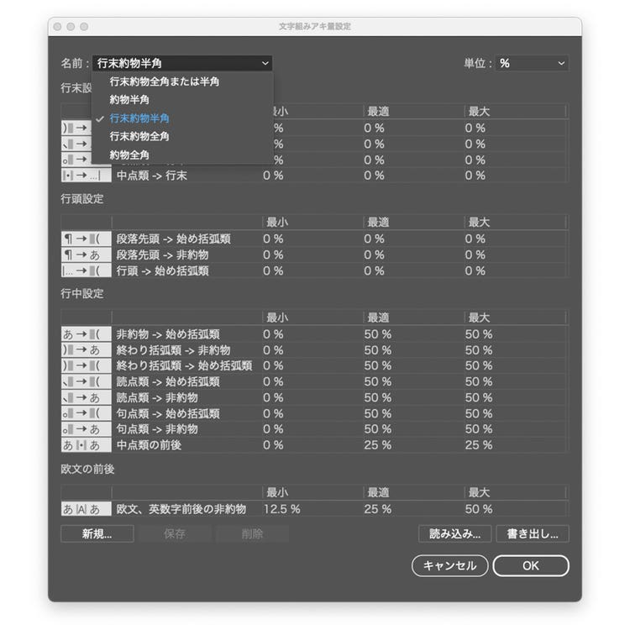Edit 最小 12.5 % of 欧文、英数字前後の非約物
The image size is (630, 630).
[x=282, y=509]
